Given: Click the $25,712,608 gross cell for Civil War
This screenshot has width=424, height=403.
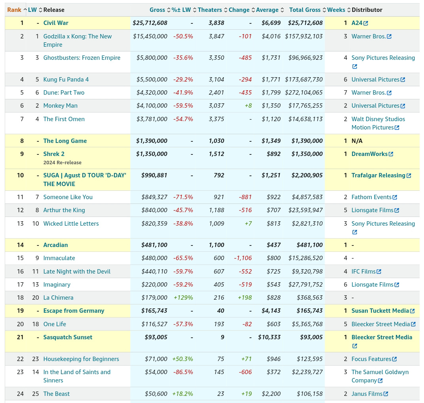Looking at the screenshot, I should tap(150, 23).
